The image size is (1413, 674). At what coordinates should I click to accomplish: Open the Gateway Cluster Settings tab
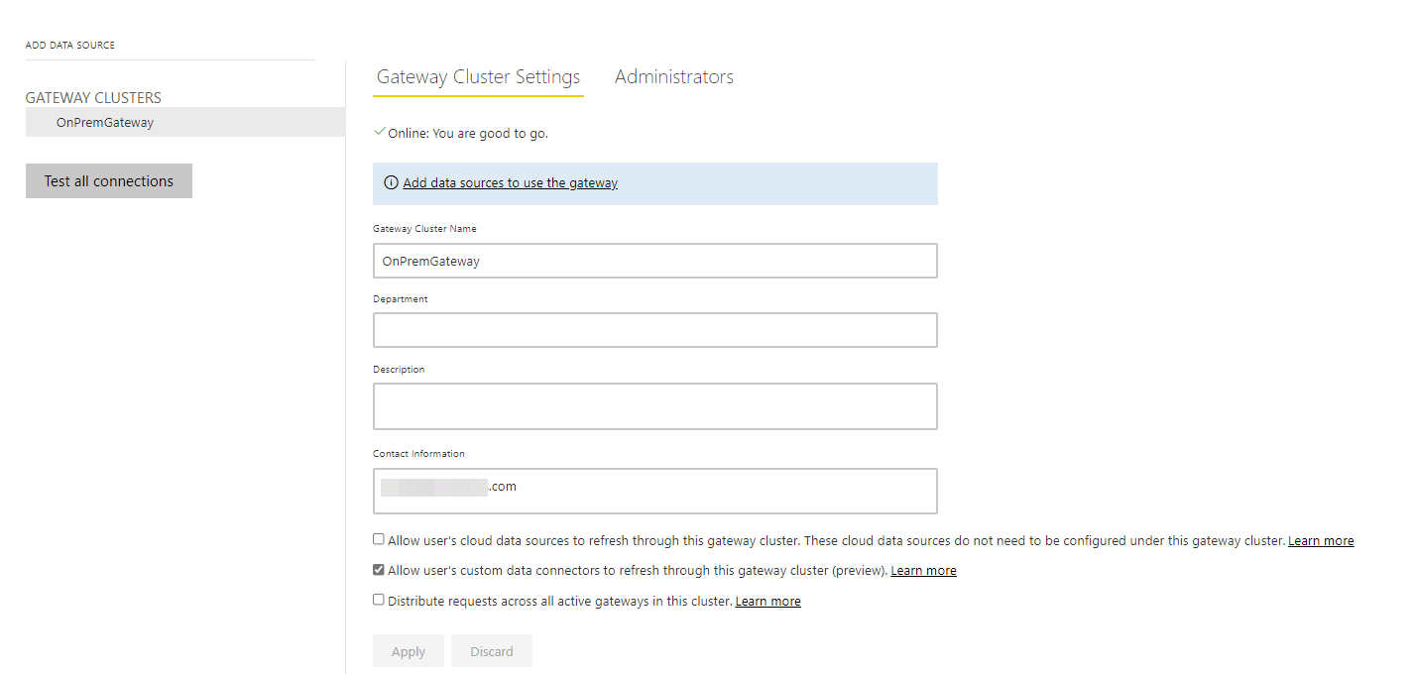click(478, 77)
